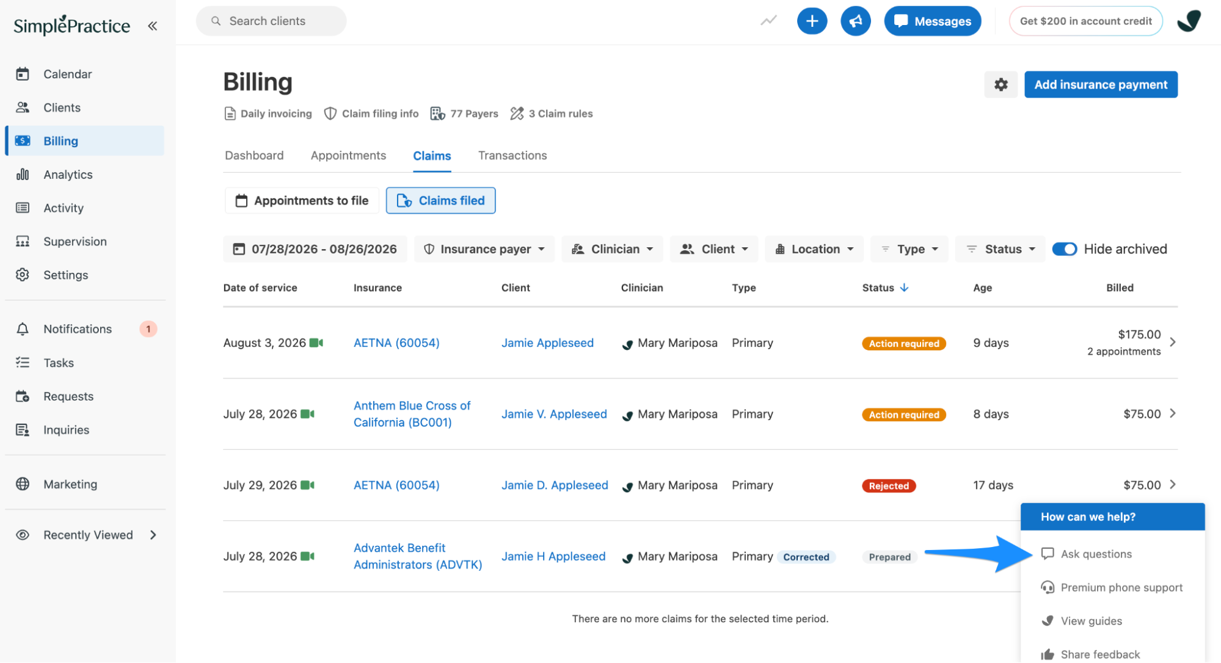Expand the $175.00 claim row chevron
The width and height of the screenshot is (1221, 663).
[1173, 342]
